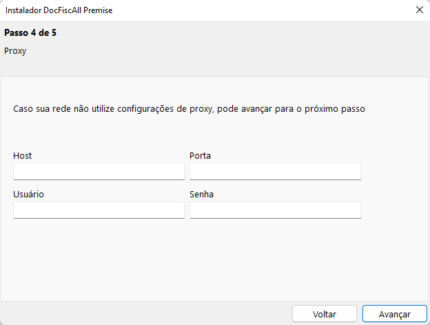Click the Porta label
430x325 pixels.
[200, 156]
